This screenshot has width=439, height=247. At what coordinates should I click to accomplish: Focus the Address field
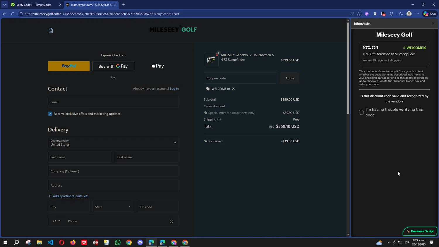coord(113,186)
